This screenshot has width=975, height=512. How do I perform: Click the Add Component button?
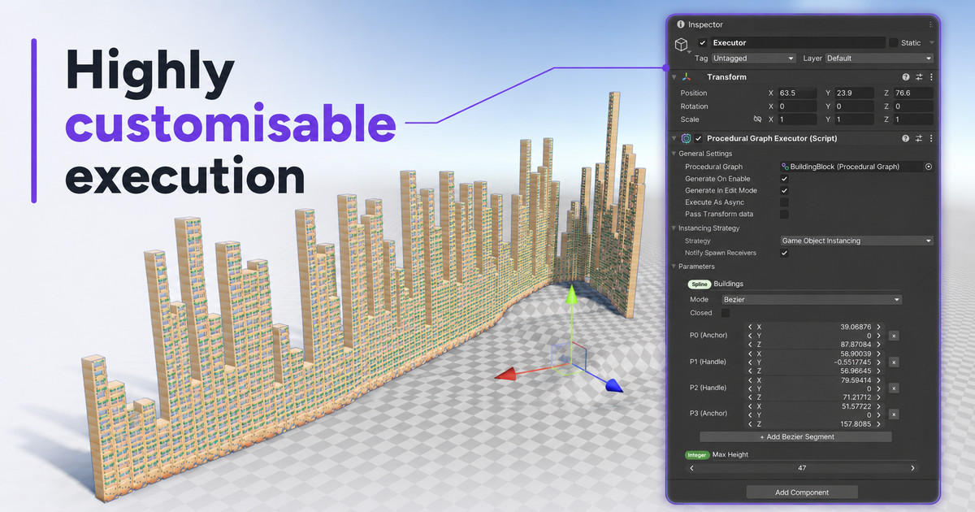(802, 492)
